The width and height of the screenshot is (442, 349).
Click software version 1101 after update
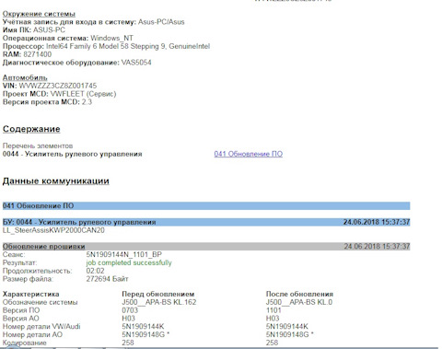tap(273, 310)
